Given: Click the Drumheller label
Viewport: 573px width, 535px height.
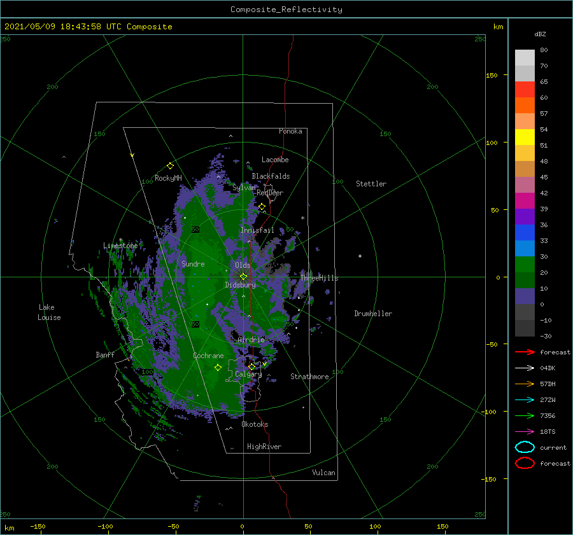Looking at the screenshot, I should click(x=373, y=314).
